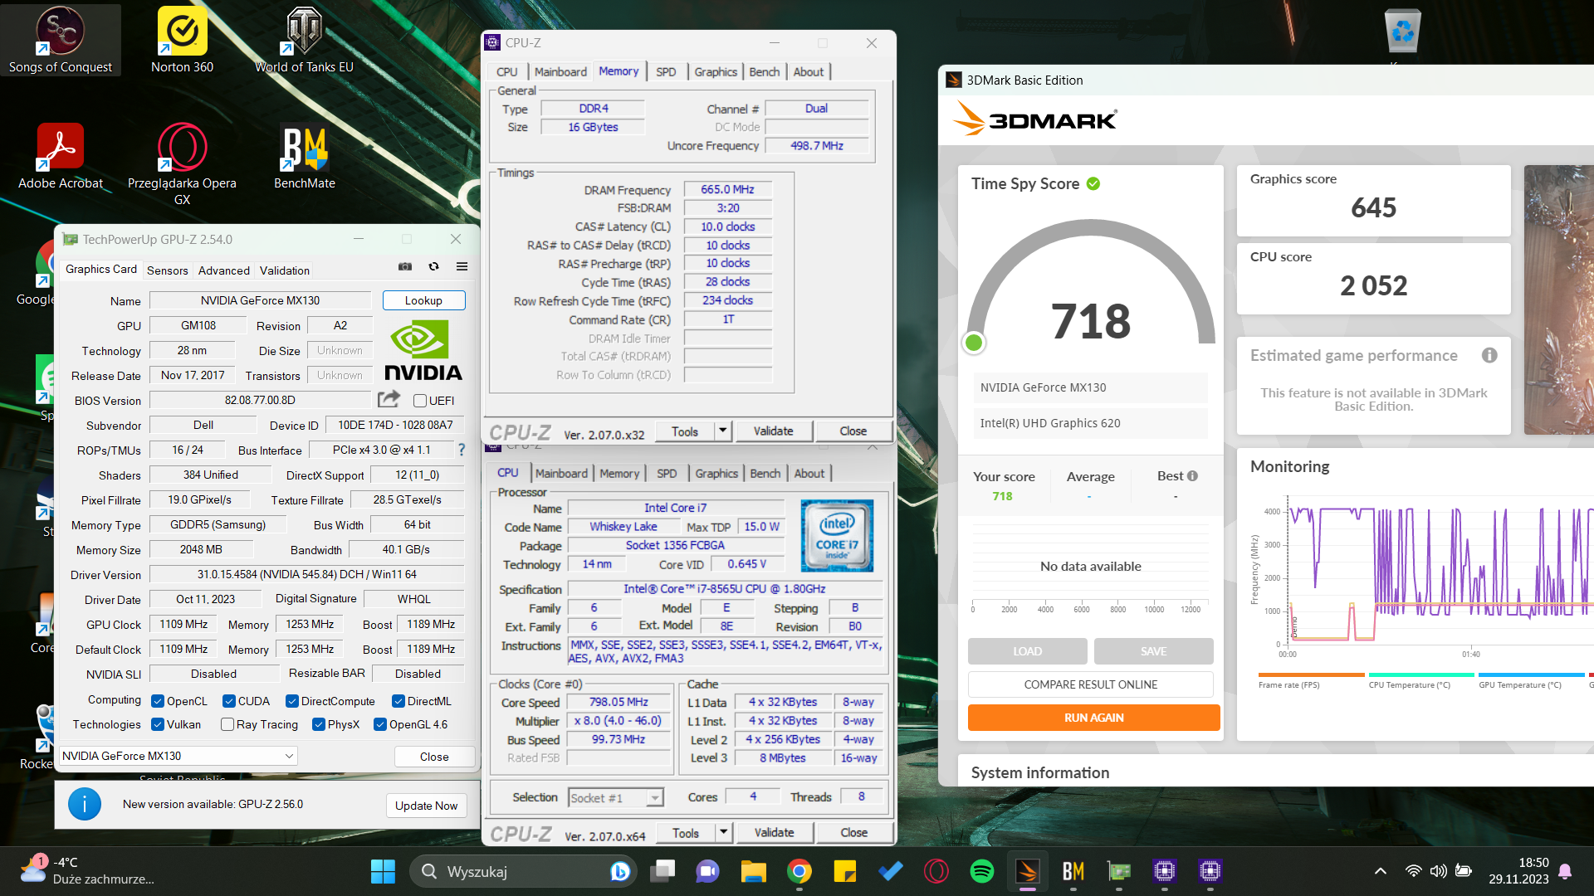The height and width of the screenshot is (896, 1594).
Task: Open Opera GX from taskbar
Action: click(936, 871)
